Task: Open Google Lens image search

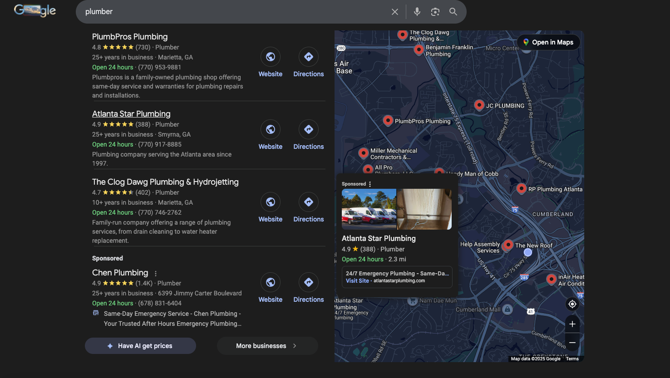Action: click(x=435, y=12)
